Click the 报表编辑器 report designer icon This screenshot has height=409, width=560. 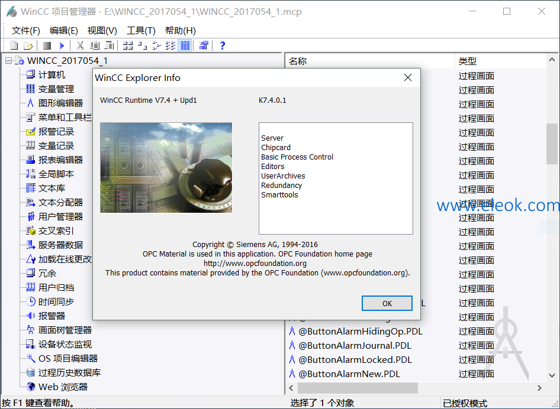pos(31,160)
